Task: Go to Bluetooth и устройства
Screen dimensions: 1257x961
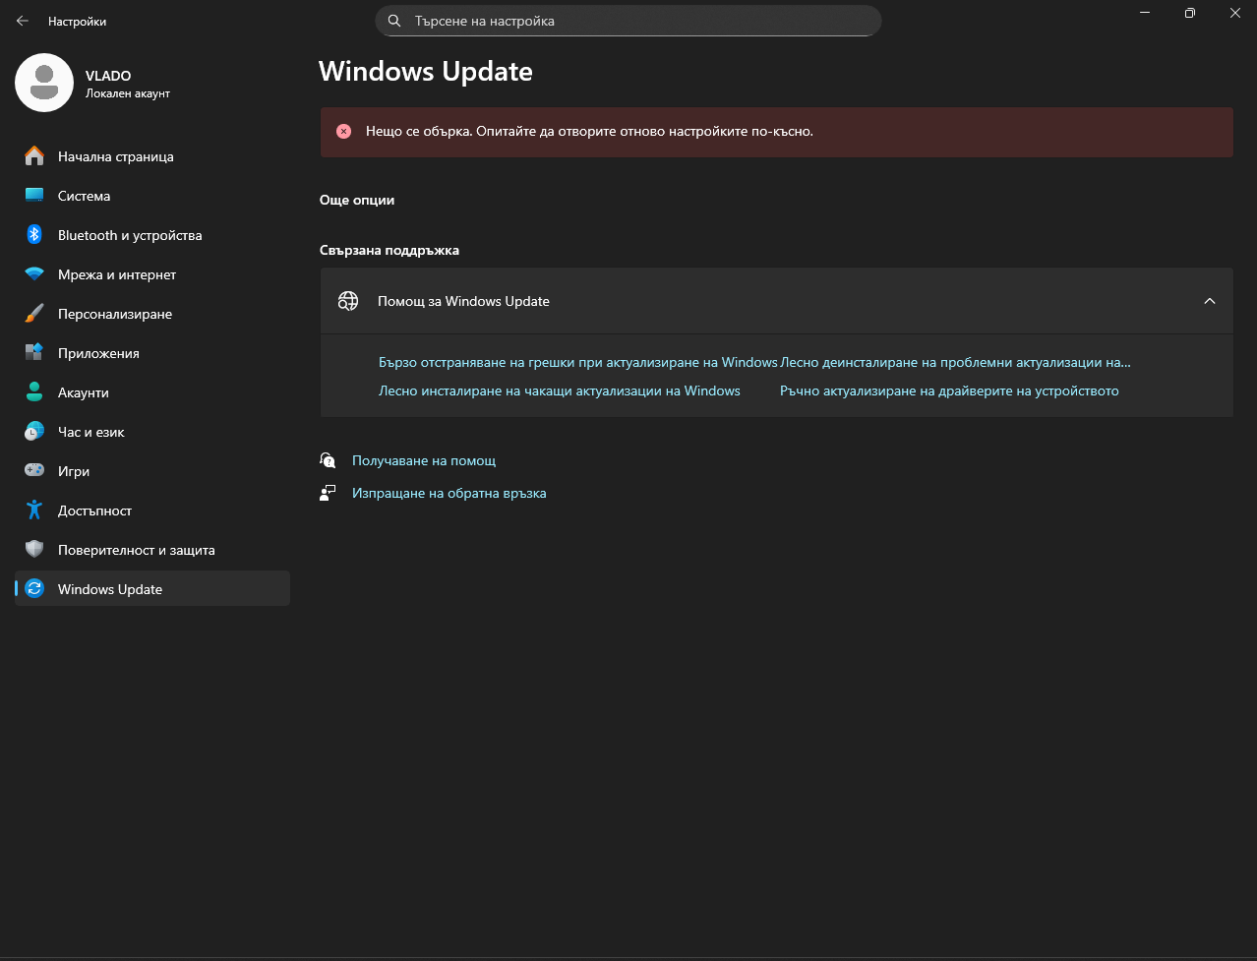Action: [x=152, y=235]
